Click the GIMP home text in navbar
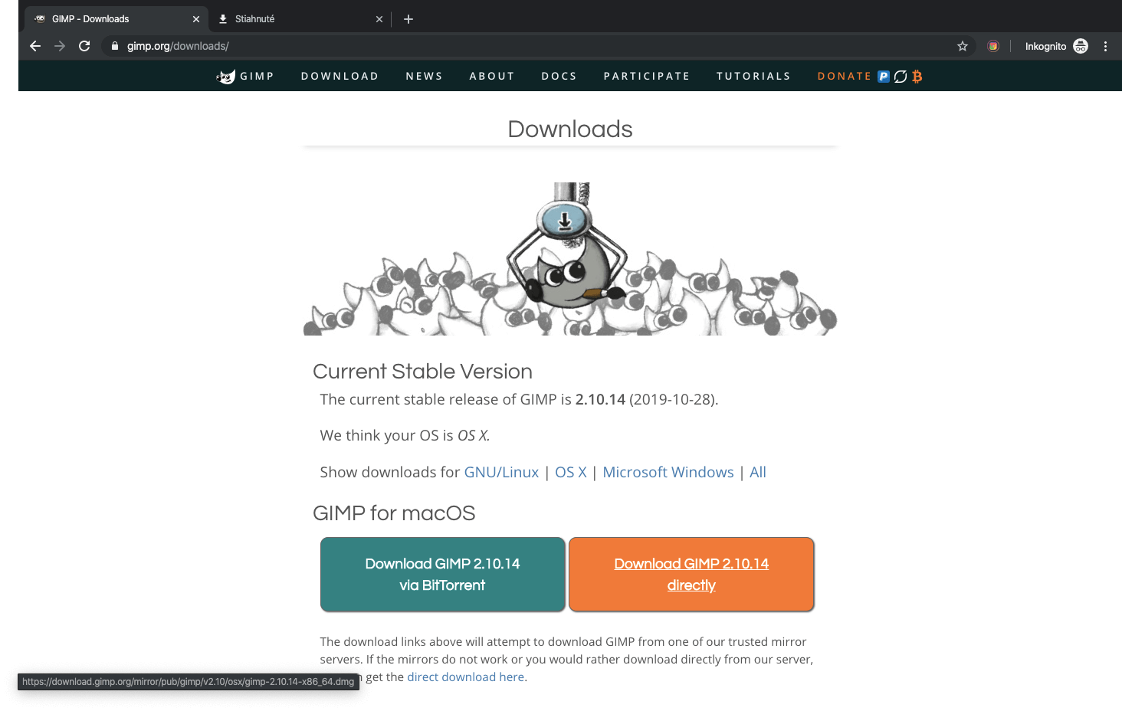The image size is (1122, 711). [257, 76]
